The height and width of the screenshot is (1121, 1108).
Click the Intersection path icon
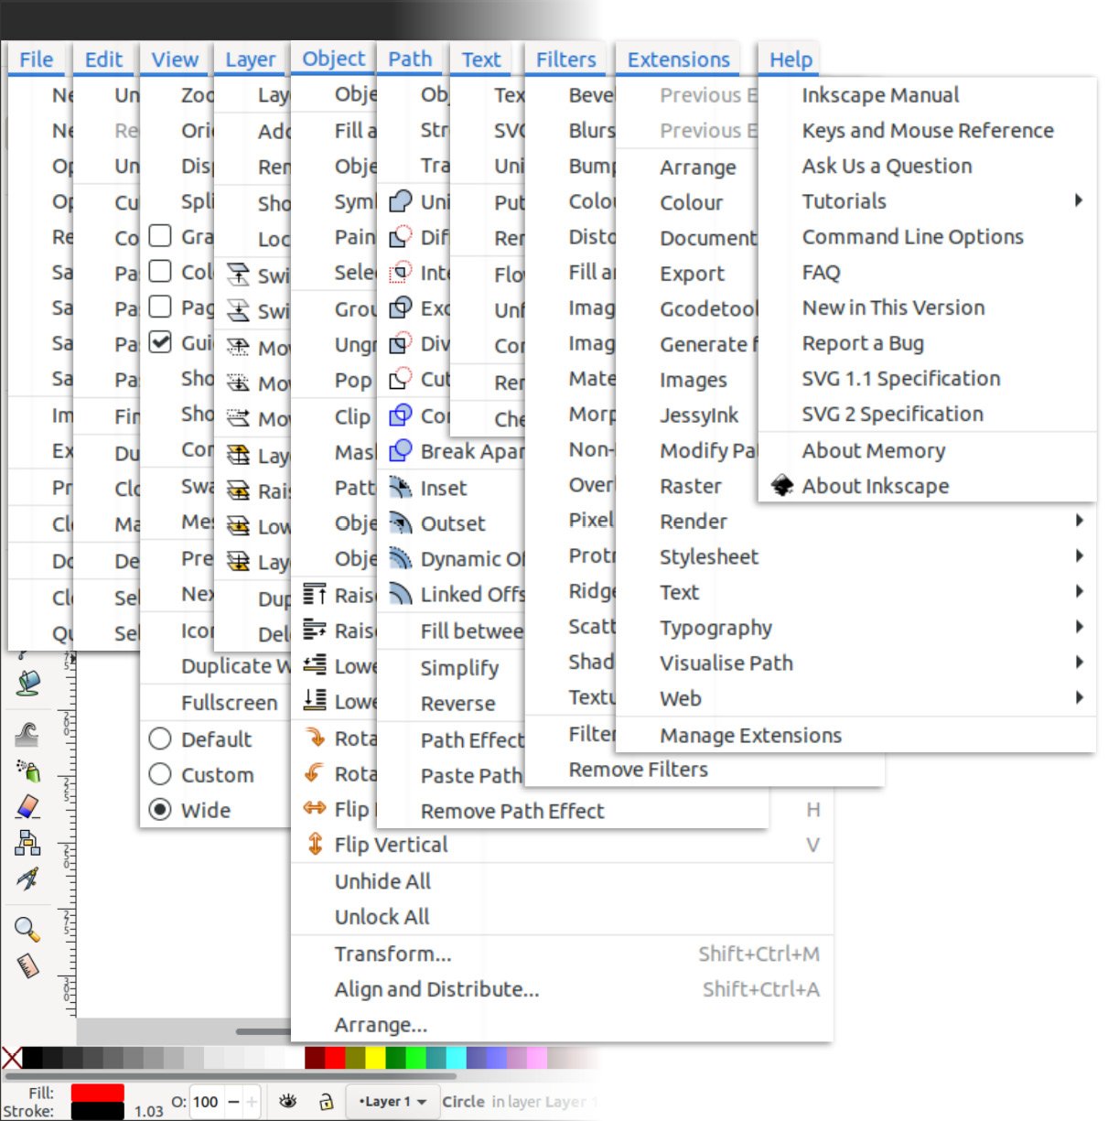pos(400,273)
